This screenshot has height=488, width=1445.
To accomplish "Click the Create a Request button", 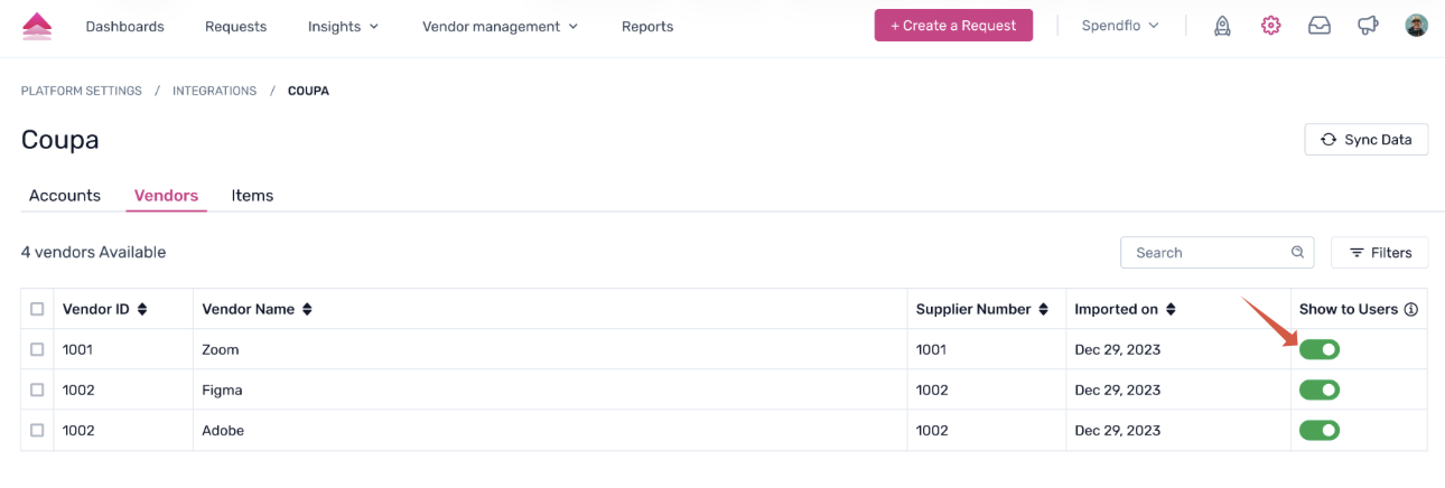I will (953, 25).
